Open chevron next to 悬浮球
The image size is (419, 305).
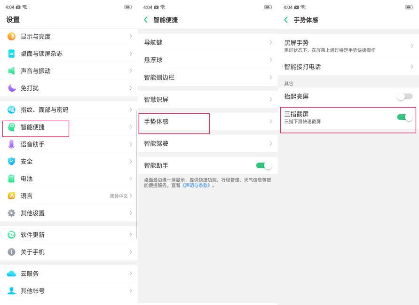(x=271, y=60)
